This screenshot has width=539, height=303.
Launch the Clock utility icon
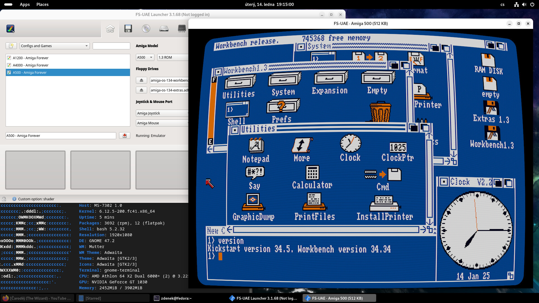[350, 143]
